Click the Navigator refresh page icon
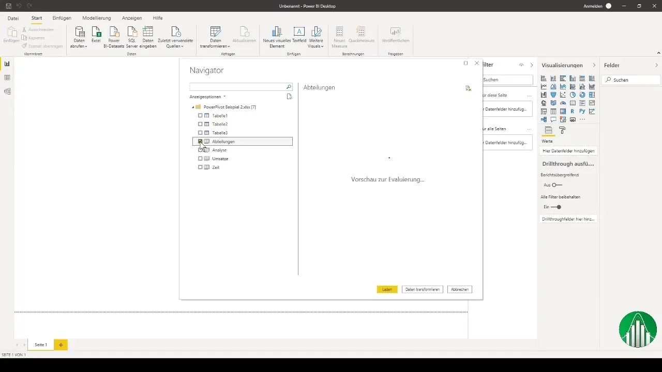 click(290, 97)
